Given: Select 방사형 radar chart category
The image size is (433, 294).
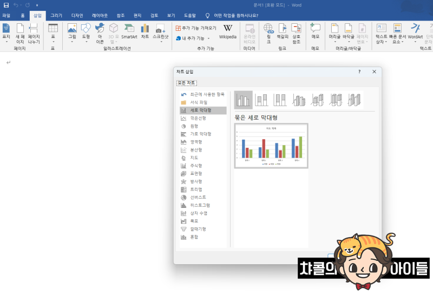Looking at the screenshot, I should pyautogui.click(x=203, y=181).
